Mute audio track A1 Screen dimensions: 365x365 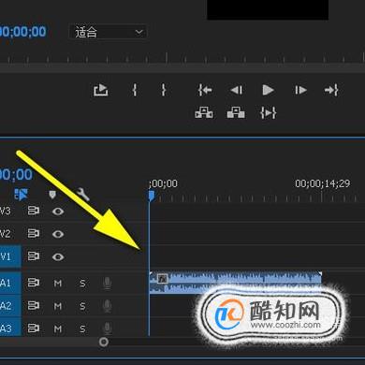pyautogui.click(x=58, y=284)
